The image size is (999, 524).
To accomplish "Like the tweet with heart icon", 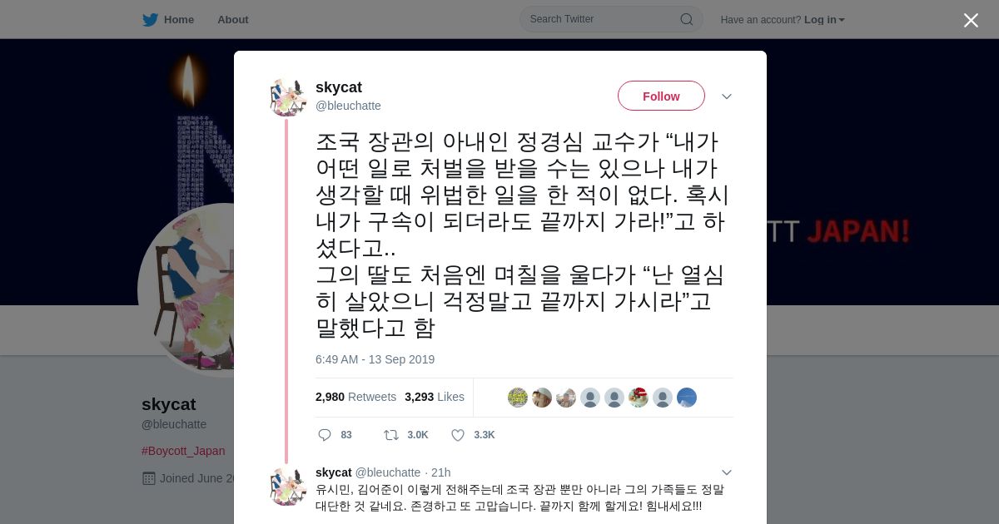I will [458, 435].
